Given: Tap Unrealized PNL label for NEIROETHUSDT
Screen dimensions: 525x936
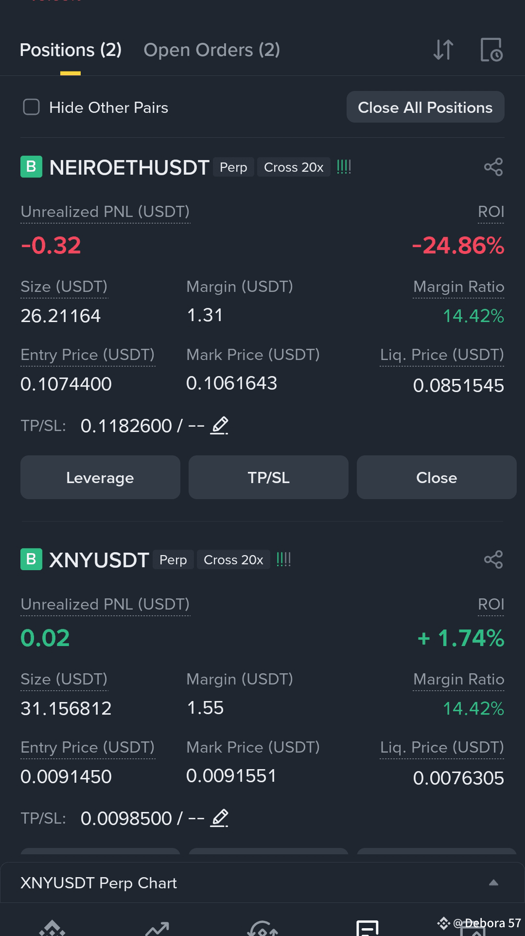Looking at the screenshot, I should (x=105, y=212).
